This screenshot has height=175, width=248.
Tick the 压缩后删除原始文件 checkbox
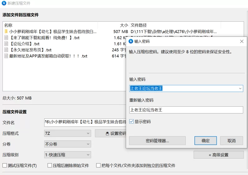pos(50,165)
